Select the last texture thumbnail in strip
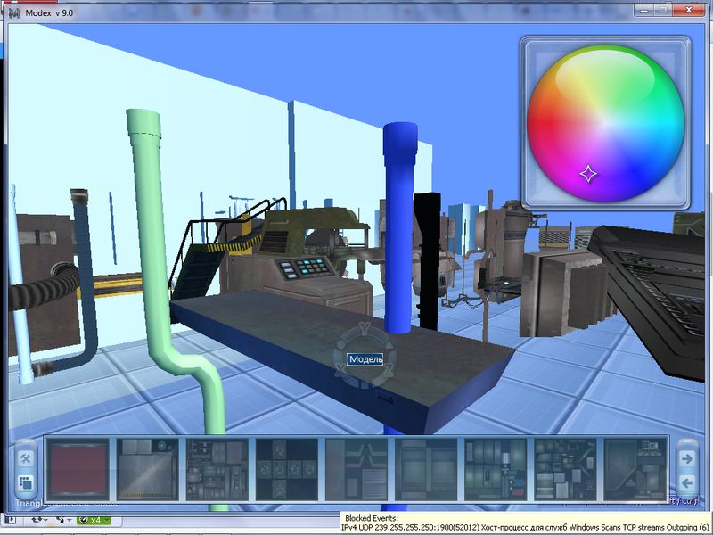The width and height of the screenshot is (713, 535). point(635,468)
